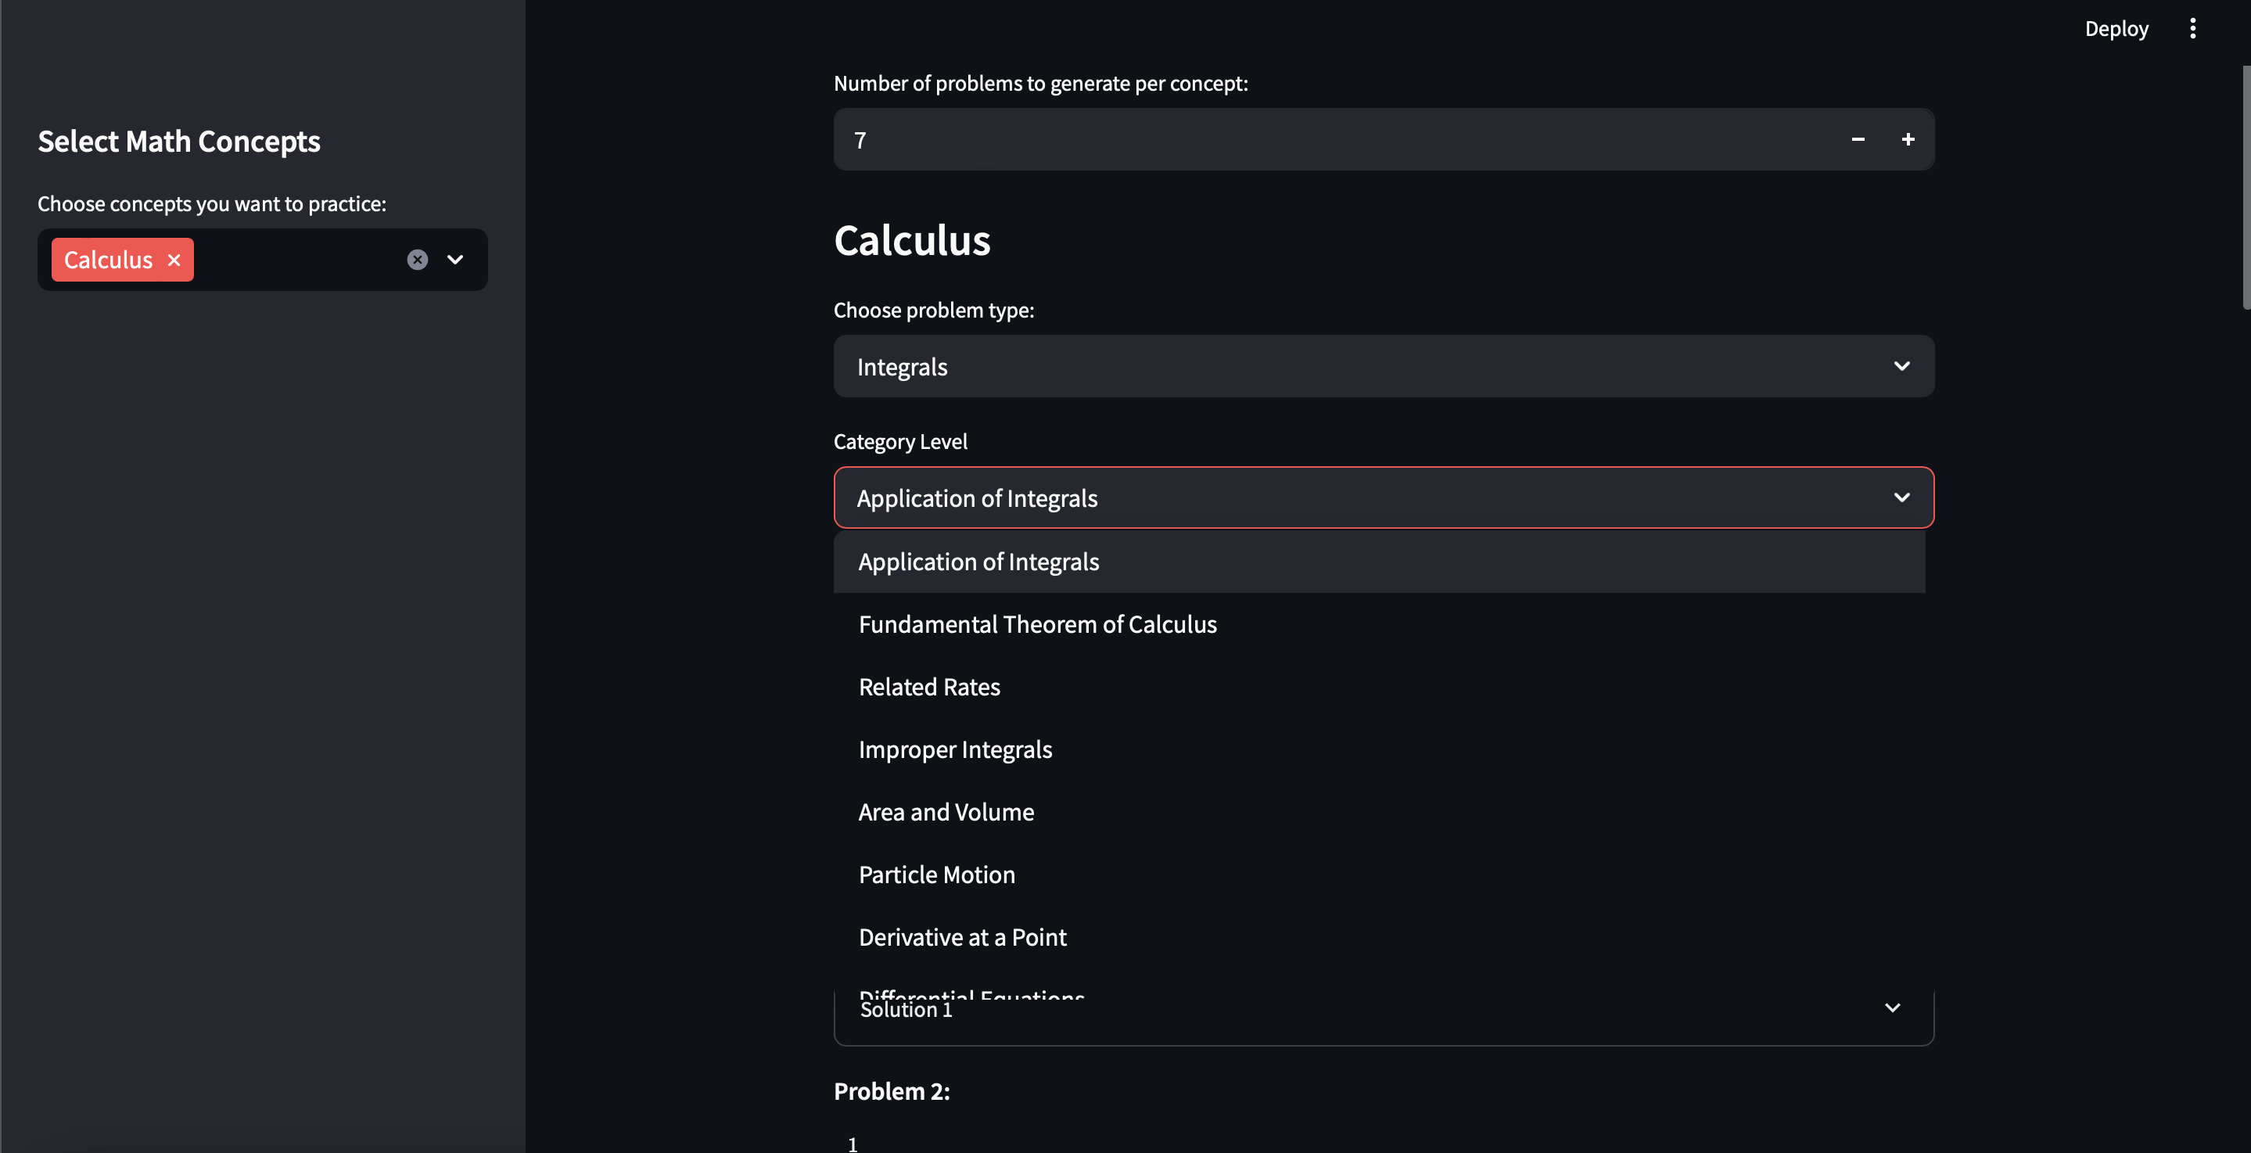Screen dimensions: 2251x1153
Task: Select Application of Integrals option
Action: point(978,562)
